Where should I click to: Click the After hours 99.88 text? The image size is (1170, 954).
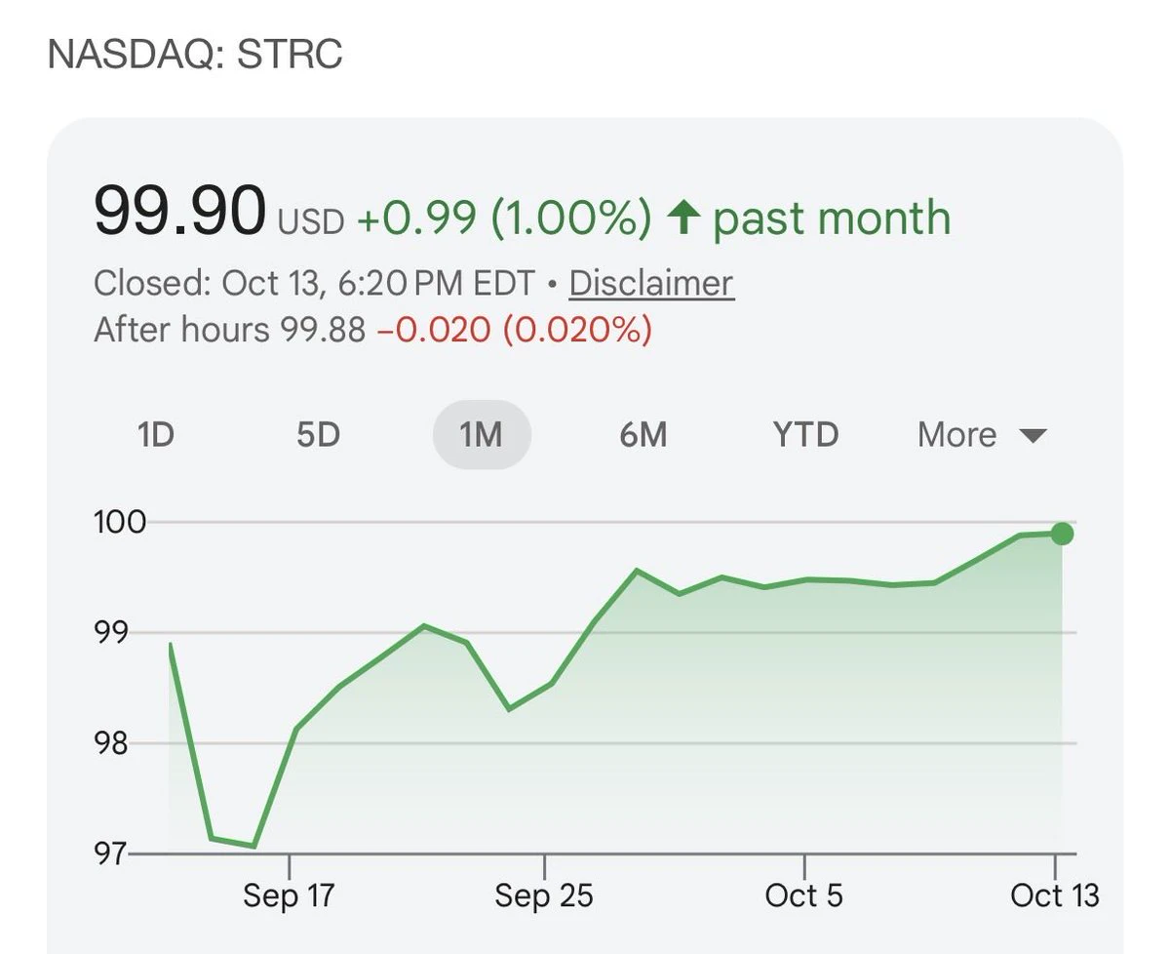[229, 330]
